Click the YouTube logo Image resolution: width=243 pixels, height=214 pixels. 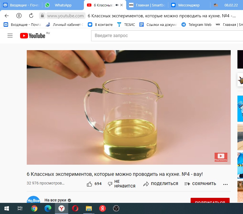33,36
